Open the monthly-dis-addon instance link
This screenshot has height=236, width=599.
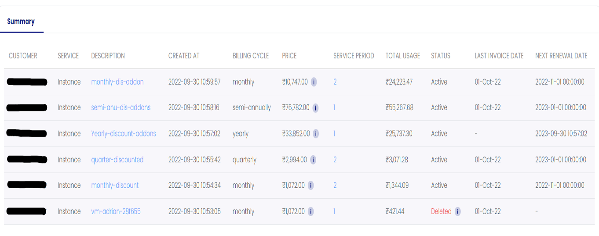coord(117,82)
